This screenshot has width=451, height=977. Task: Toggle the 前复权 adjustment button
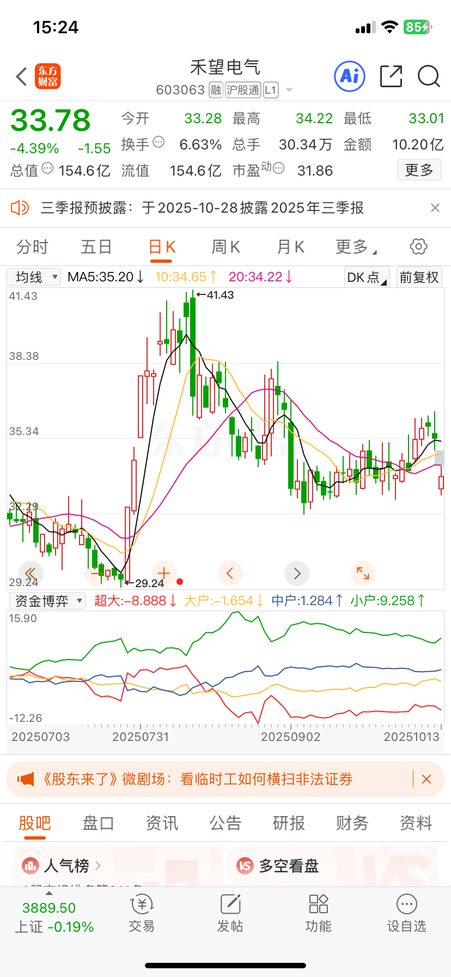coord(419,277)
